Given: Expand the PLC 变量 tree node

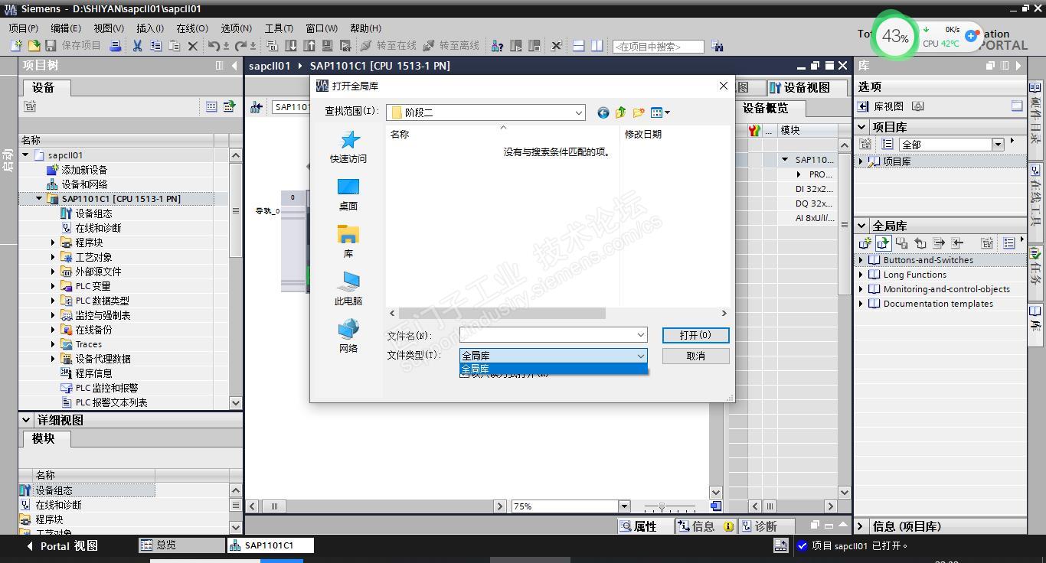Looking at the screenshot, I should point(53,286).
